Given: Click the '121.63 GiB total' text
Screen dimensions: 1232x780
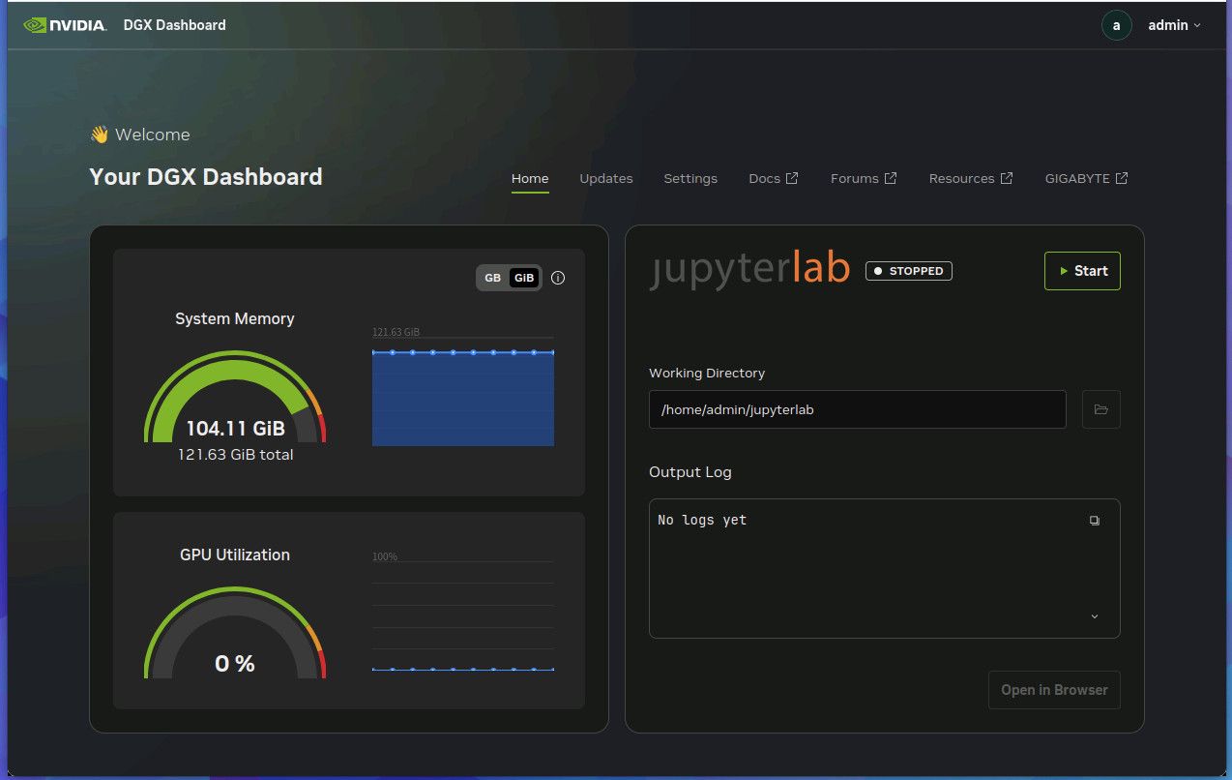Looking at the screenshot, I should (x=235, y=455).
